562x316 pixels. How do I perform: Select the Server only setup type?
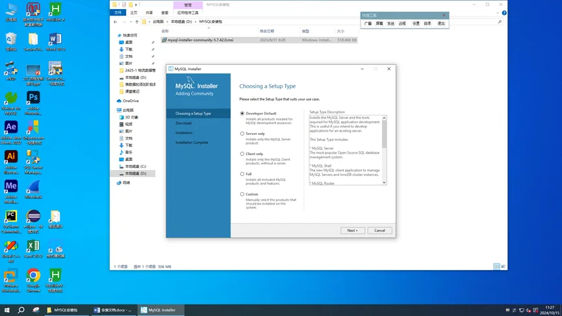pyautogui.click(x=242, y=134)
